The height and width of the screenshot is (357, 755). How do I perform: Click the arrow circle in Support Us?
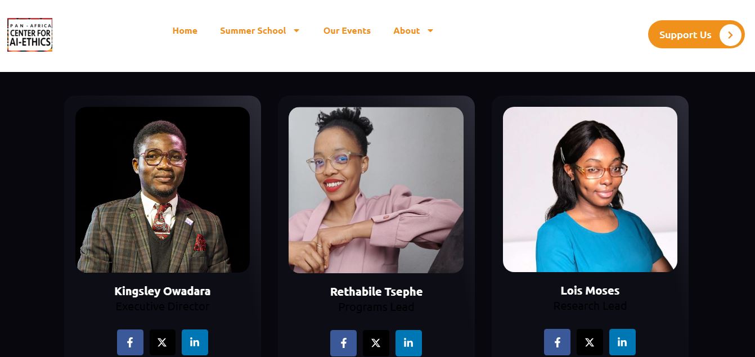click(x=730, y=35)
